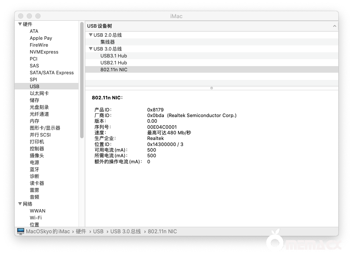353x254 pixels.
Task: Select the 802.11n NIC device row
Action: (114, 70)
